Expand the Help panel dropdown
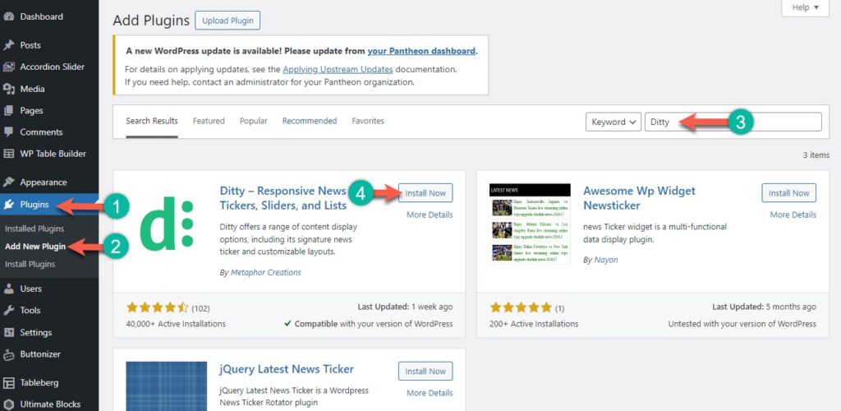This screenshot has width=841, height=411. [x=805, y=7]
